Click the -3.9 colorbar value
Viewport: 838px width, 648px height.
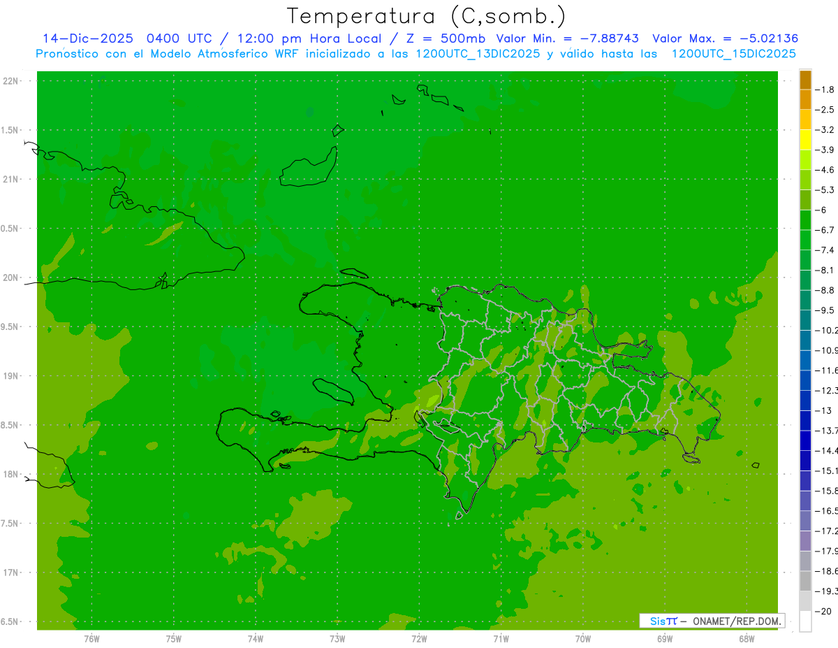[825, 150]
